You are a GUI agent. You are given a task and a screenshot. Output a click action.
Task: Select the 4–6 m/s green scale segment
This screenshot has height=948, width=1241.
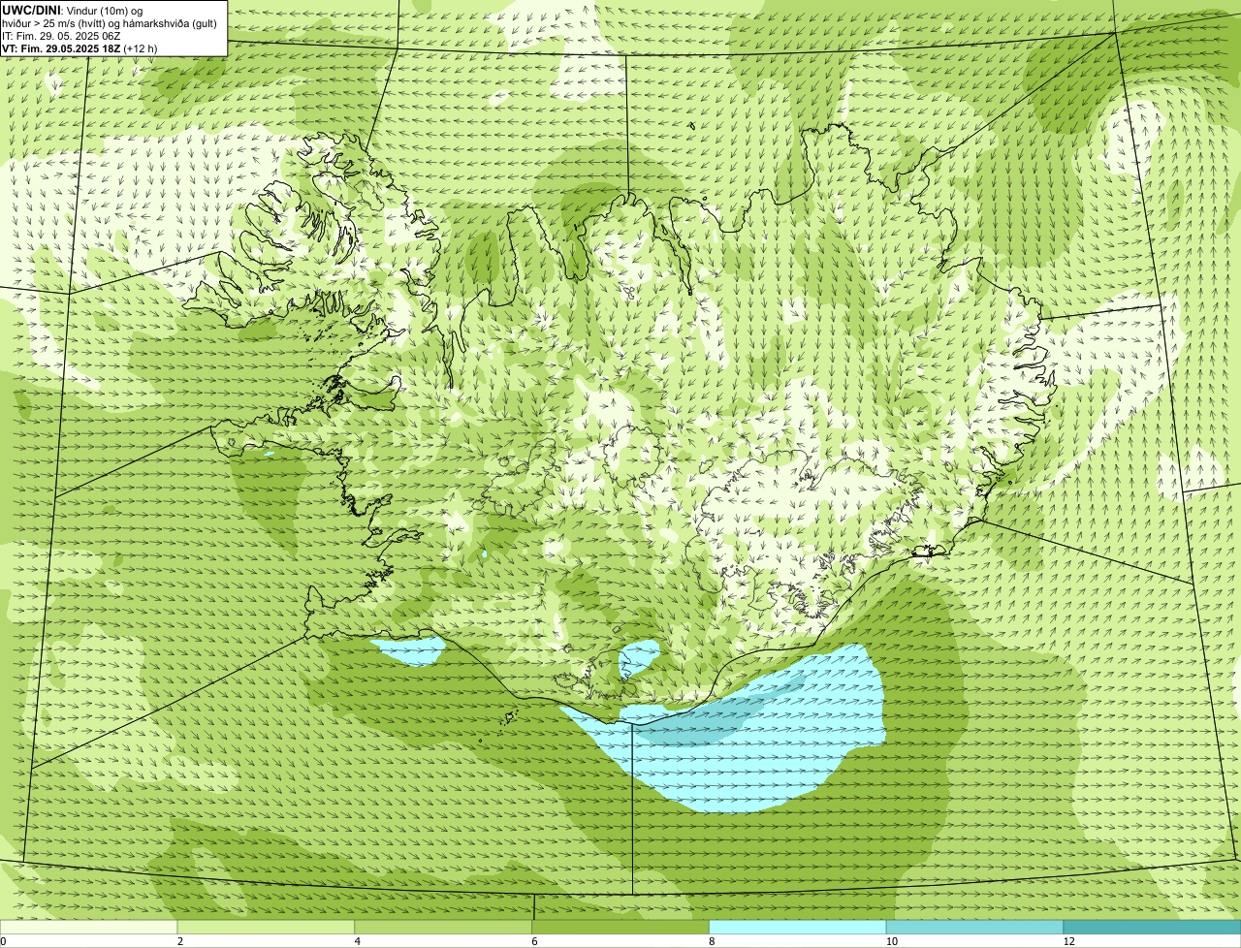coord(444,928)
